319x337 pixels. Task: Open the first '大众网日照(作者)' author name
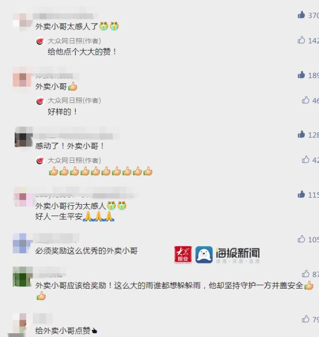tap(74, 41)
